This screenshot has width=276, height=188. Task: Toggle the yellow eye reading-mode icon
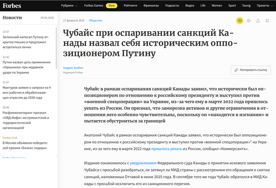pos(240,21)
